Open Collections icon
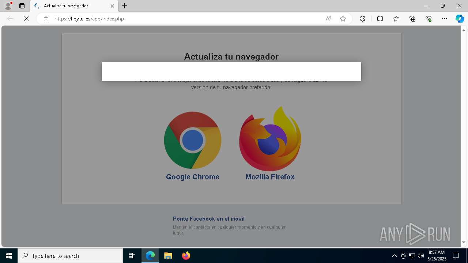The height and width of the screenshot is (263, 468). (x=412, y=19)
